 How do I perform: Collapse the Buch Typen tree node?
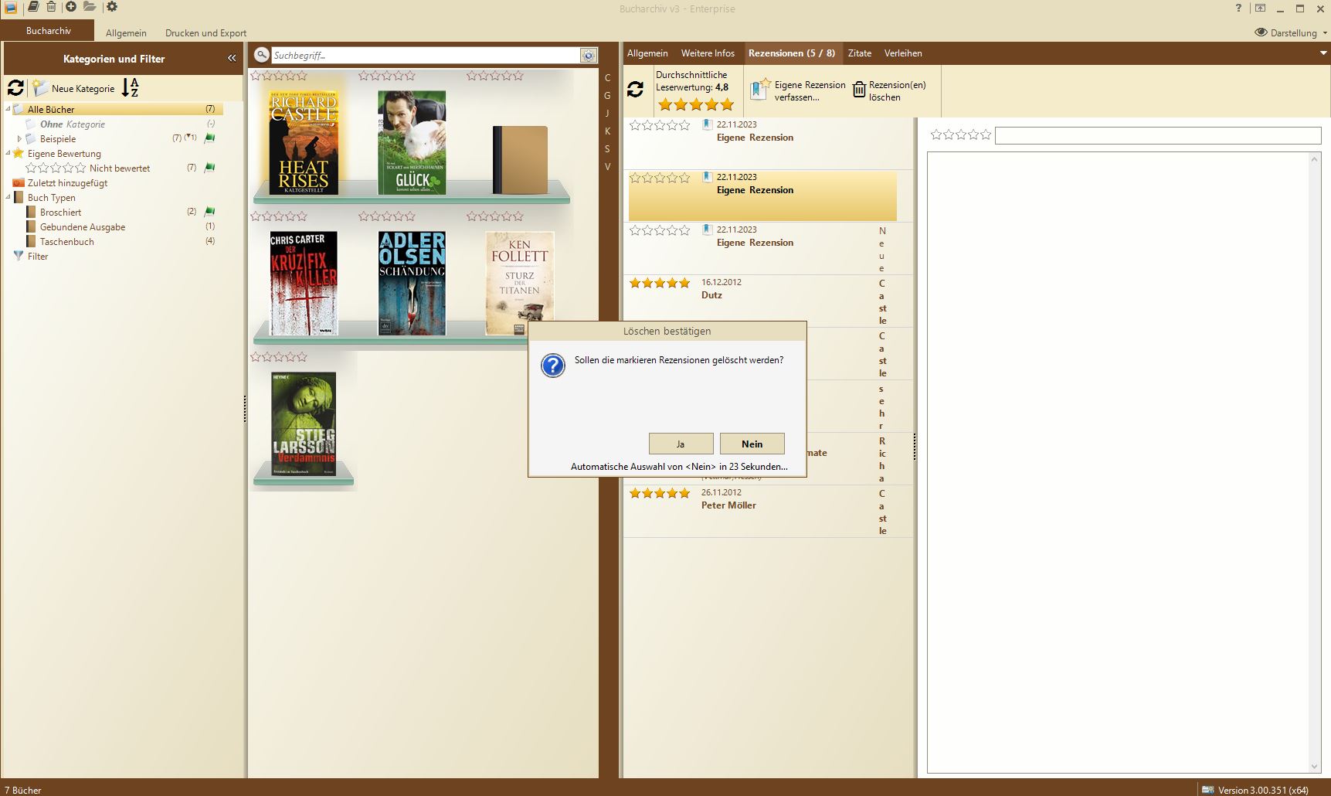coord(8,197)
